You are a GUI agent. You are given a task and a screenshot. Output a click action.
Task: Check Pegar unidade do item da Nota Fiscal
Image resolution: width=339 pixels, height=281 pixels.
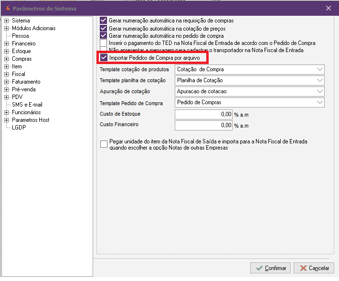104,144
